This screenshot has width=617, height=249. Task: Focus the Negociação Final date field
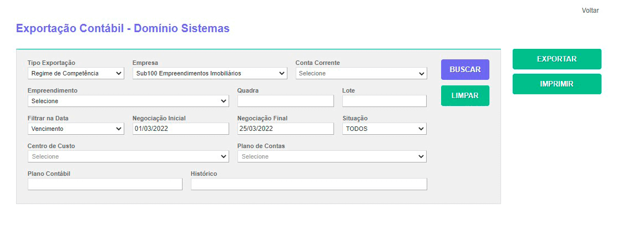tap(285, 129)
